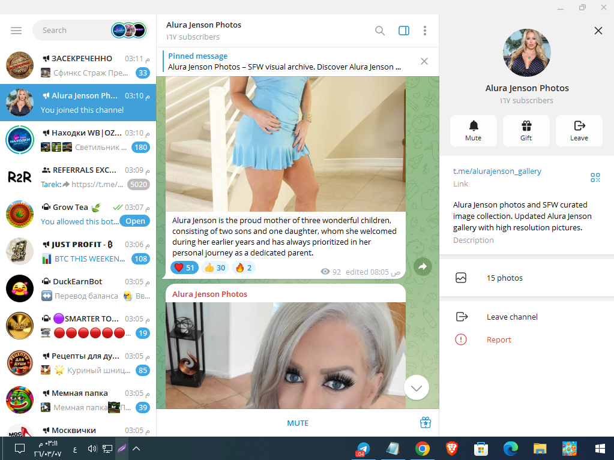Click the photos gallery icon
The height and width of the screenshot is (460, 614).
(461, 278)
